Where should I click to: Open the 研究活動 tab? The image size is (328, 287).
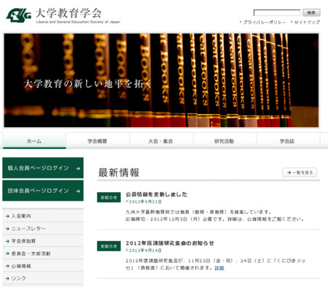click(224, 141)
